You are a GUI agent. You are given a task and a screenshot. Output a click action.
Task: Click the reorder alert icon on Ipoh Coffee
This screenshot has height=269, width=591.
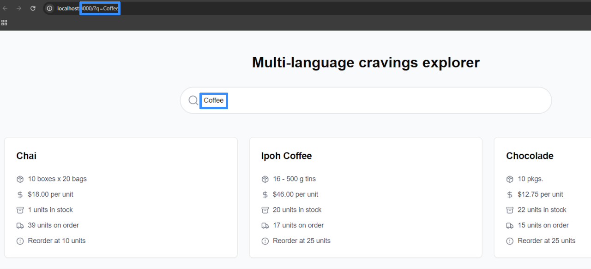(x=265, y=241)
